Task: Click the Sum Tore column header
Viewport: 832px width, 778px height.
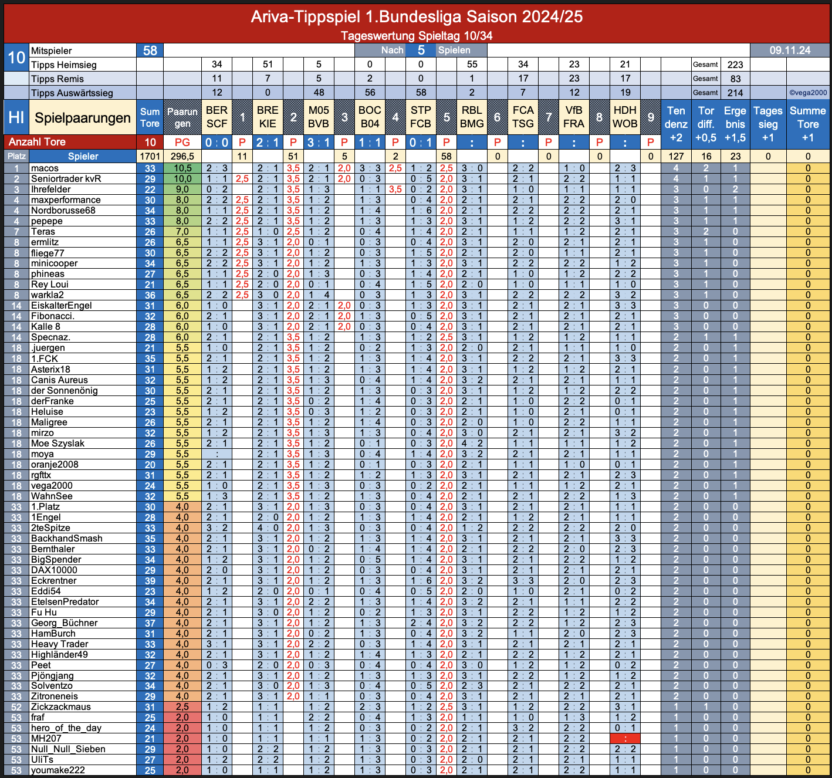Action: coord(150,117)
